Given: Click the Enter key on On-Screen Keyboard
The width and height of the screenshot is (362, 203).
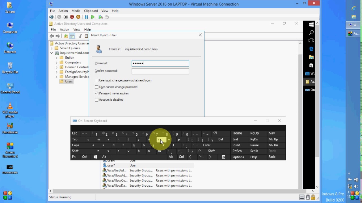Looking at the screenshot, I should tap(207, 145).
